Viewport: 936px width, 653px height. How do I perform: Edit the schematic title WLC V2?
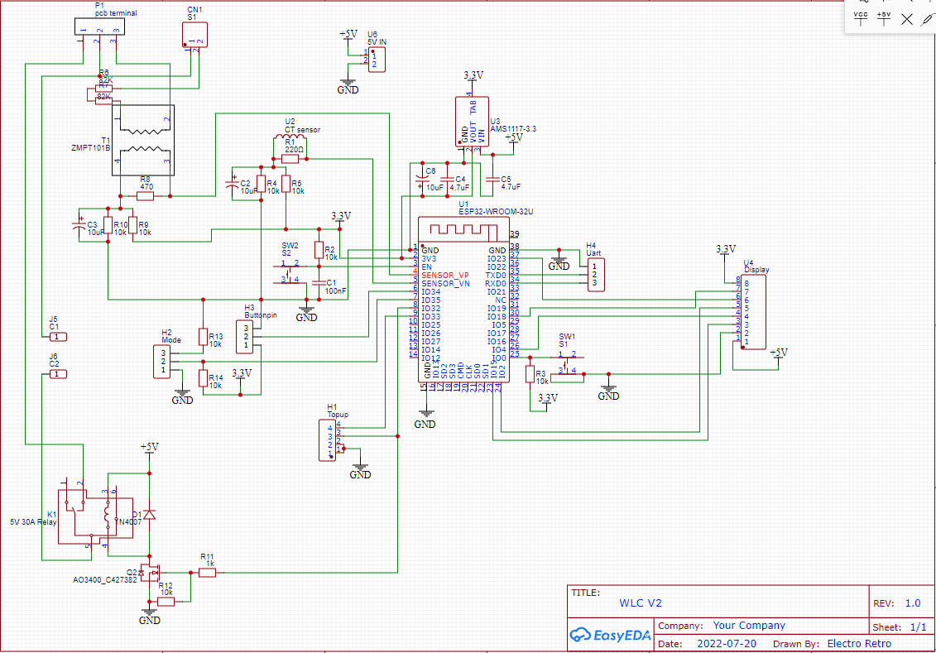[x=640, y=603]
